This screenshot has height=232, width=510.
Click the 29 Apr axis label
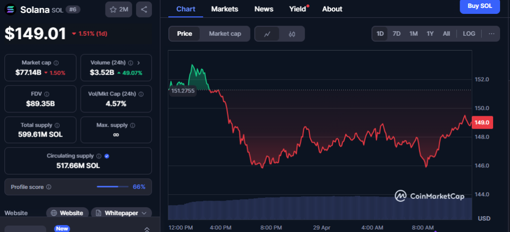[x=321, y=228]
